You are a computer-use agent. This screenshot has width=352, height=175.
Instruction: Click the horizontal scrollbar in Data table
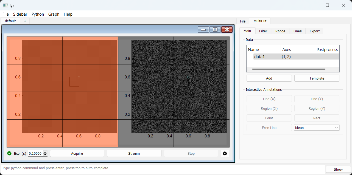pos(288,69)
